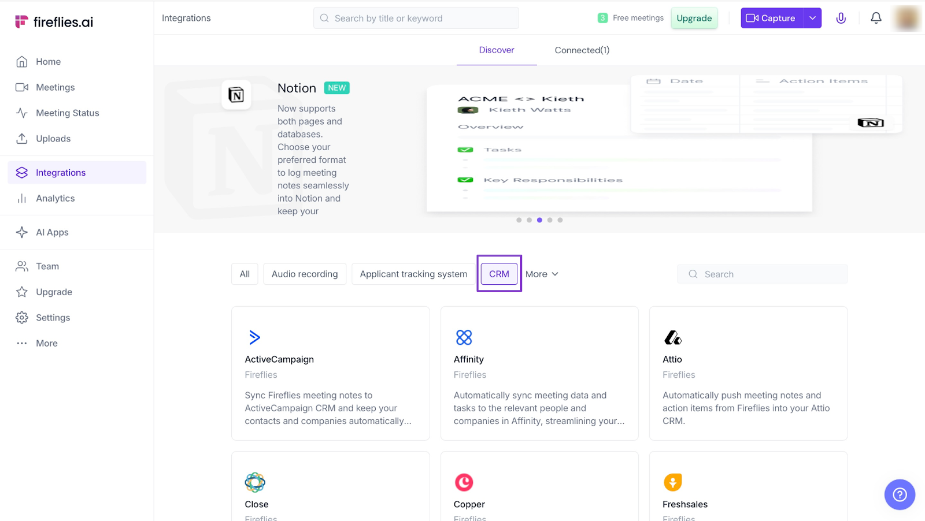Click the Free meetings count badge
The height and width of the screenshot is (521, 925).
click(x=602, y=18)
